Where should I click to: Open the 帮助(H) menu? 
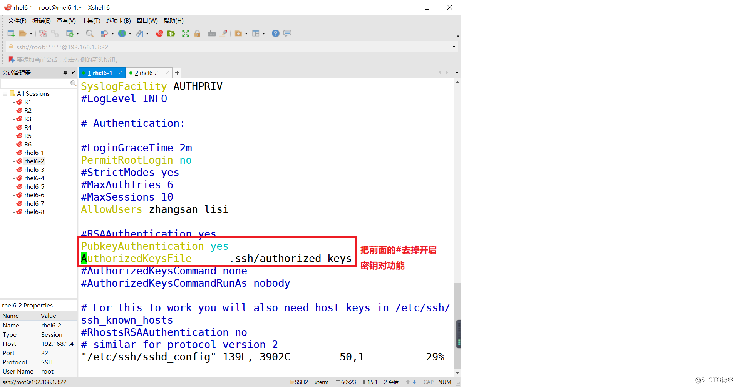[174, 21]
